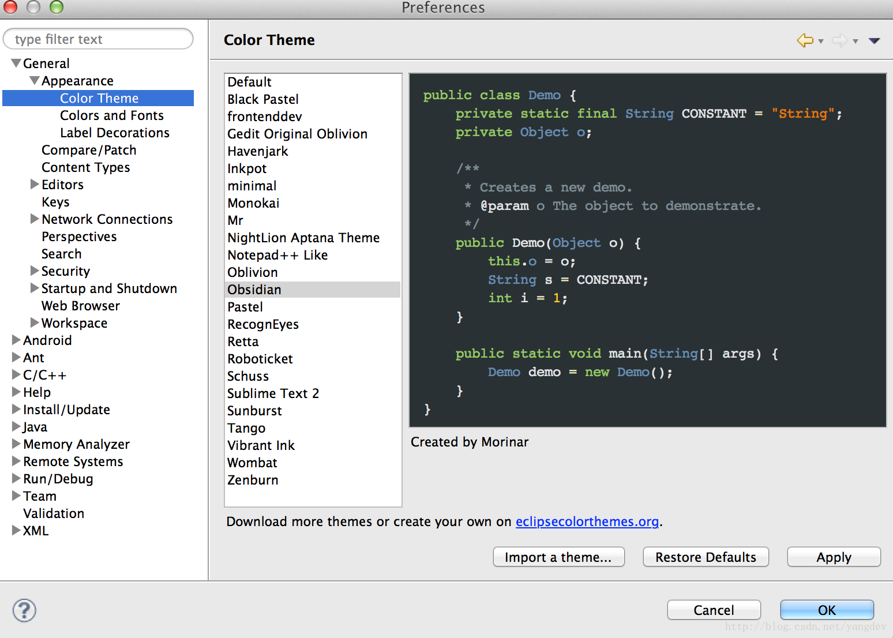Expand the Ant preferences node
This screenshot has height=638, width=893.
[16, 358]
